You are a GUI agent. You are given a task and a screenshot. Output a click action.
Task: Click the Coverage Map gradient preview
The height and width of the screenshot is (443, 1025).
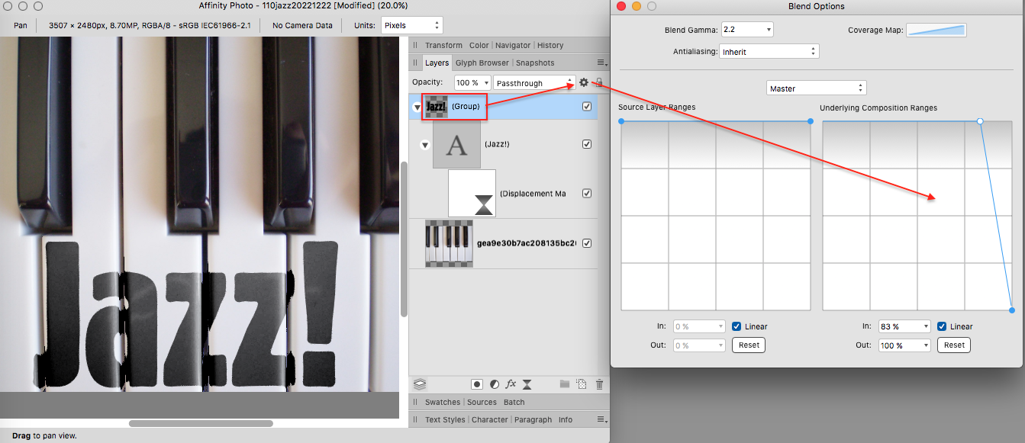(x=936, y=30)
